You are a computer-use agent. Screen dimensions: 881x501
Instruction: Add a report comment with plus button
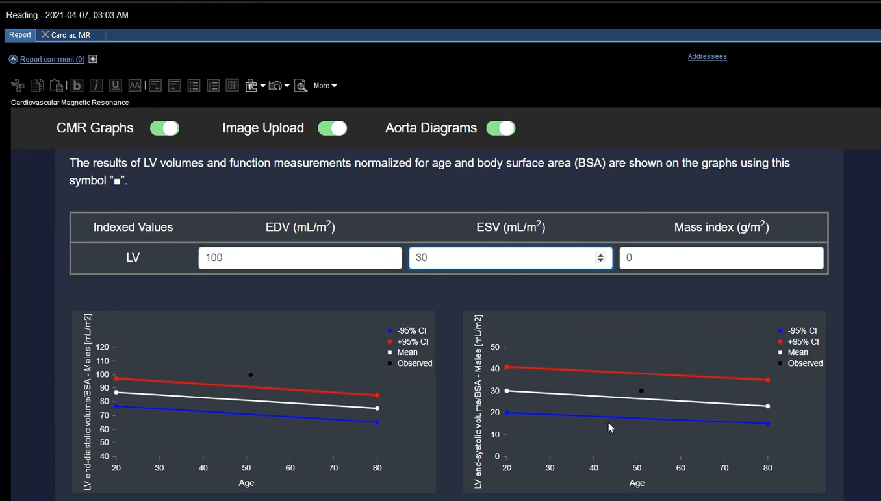(x=93, y=59)
